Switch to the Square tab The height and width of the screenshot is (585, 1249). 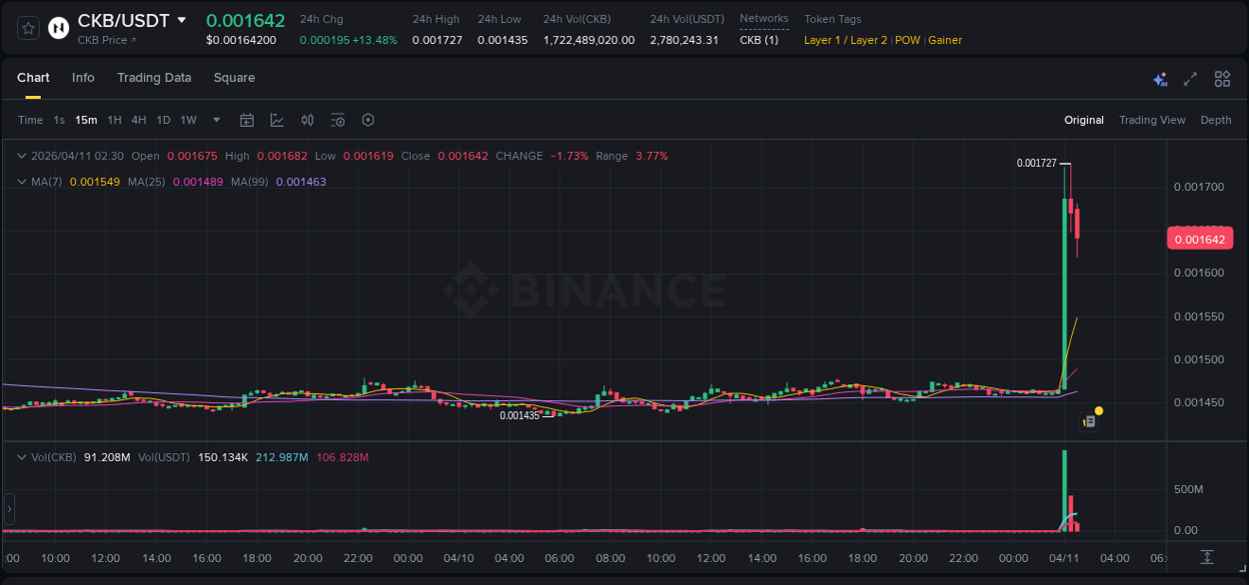(x=234, y=78)
